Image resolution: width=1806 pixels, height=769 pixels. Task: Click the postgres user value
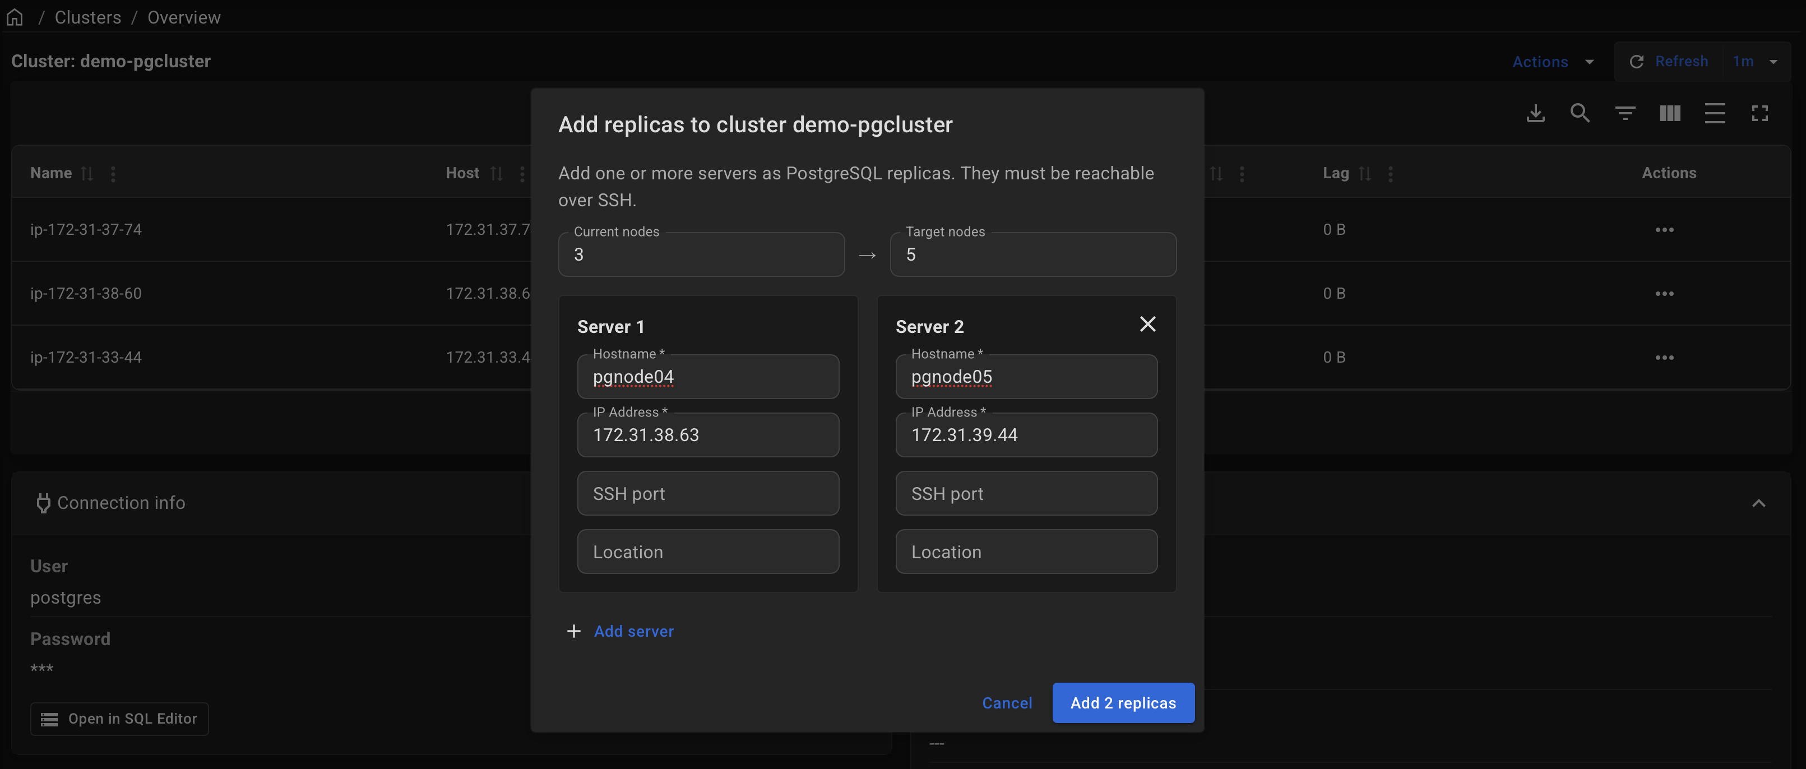click(65, 597)
